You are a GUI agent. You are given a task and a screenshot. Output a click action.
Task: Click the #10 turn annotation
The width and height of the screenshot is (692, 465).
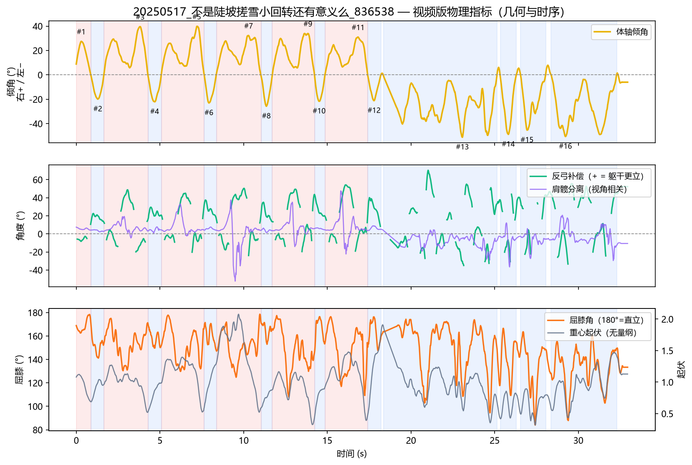click(x=319, y=111)
